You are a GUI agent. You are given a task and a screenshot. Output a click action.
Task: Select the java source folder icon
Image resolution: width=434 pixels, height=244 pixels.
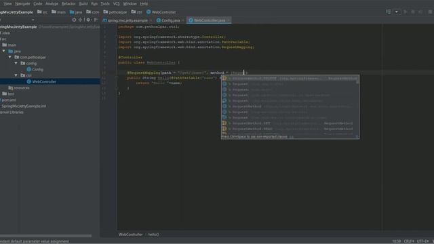(x=11, y=51)
